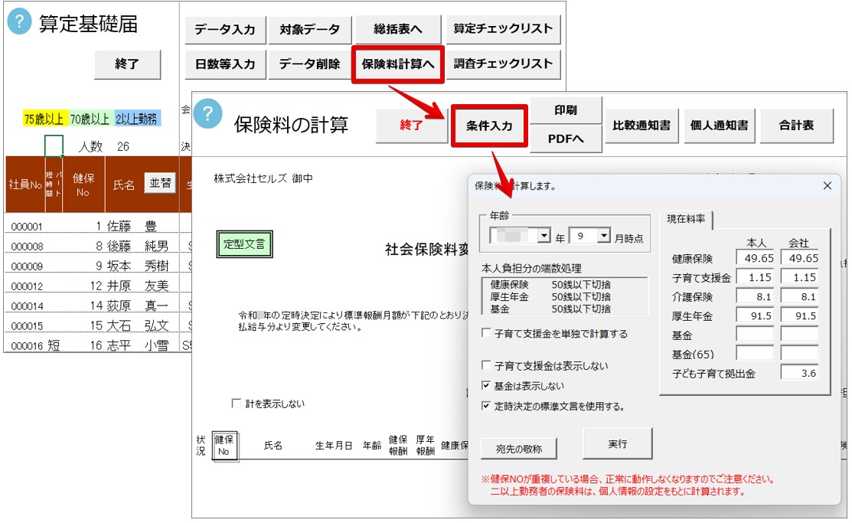Open 比較通知書

pos(641,126)
